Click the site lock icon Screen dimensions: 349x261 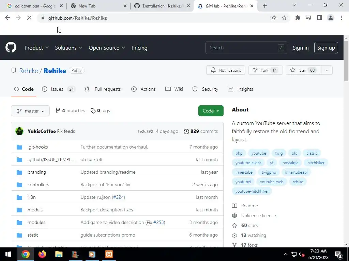click(43, 18)
